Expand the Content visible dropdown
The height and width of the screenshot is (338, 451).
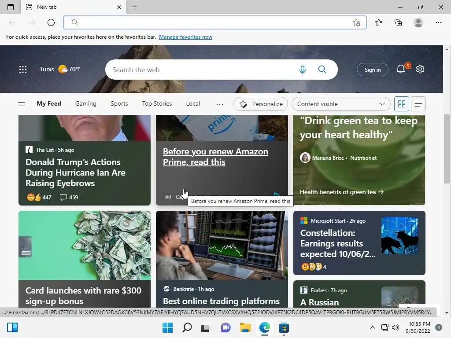coord(341,104)
